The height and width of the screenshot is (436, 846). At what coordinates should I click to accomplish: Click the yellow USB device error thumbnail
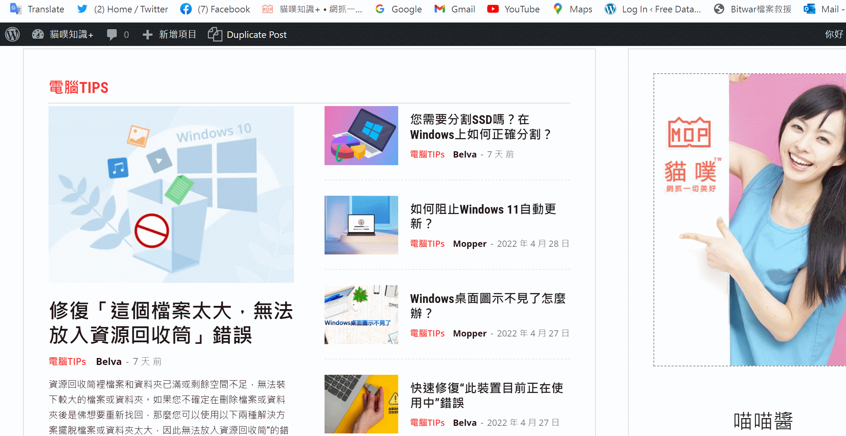pyautogui.click(x=361, y=404)
